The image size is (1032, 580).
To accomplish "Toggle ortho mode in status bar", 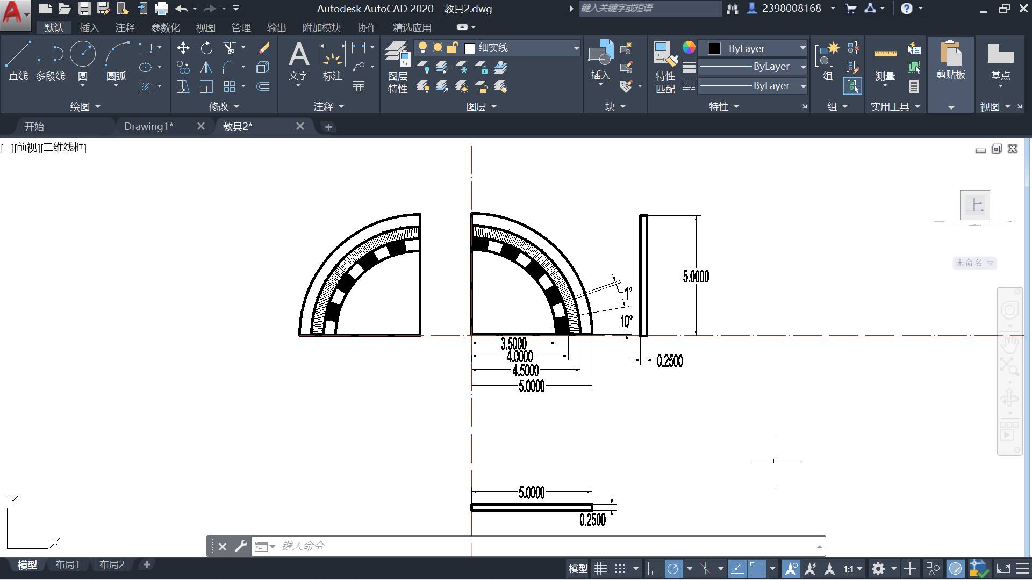I will pyautogui.click(x=654, y=568).
